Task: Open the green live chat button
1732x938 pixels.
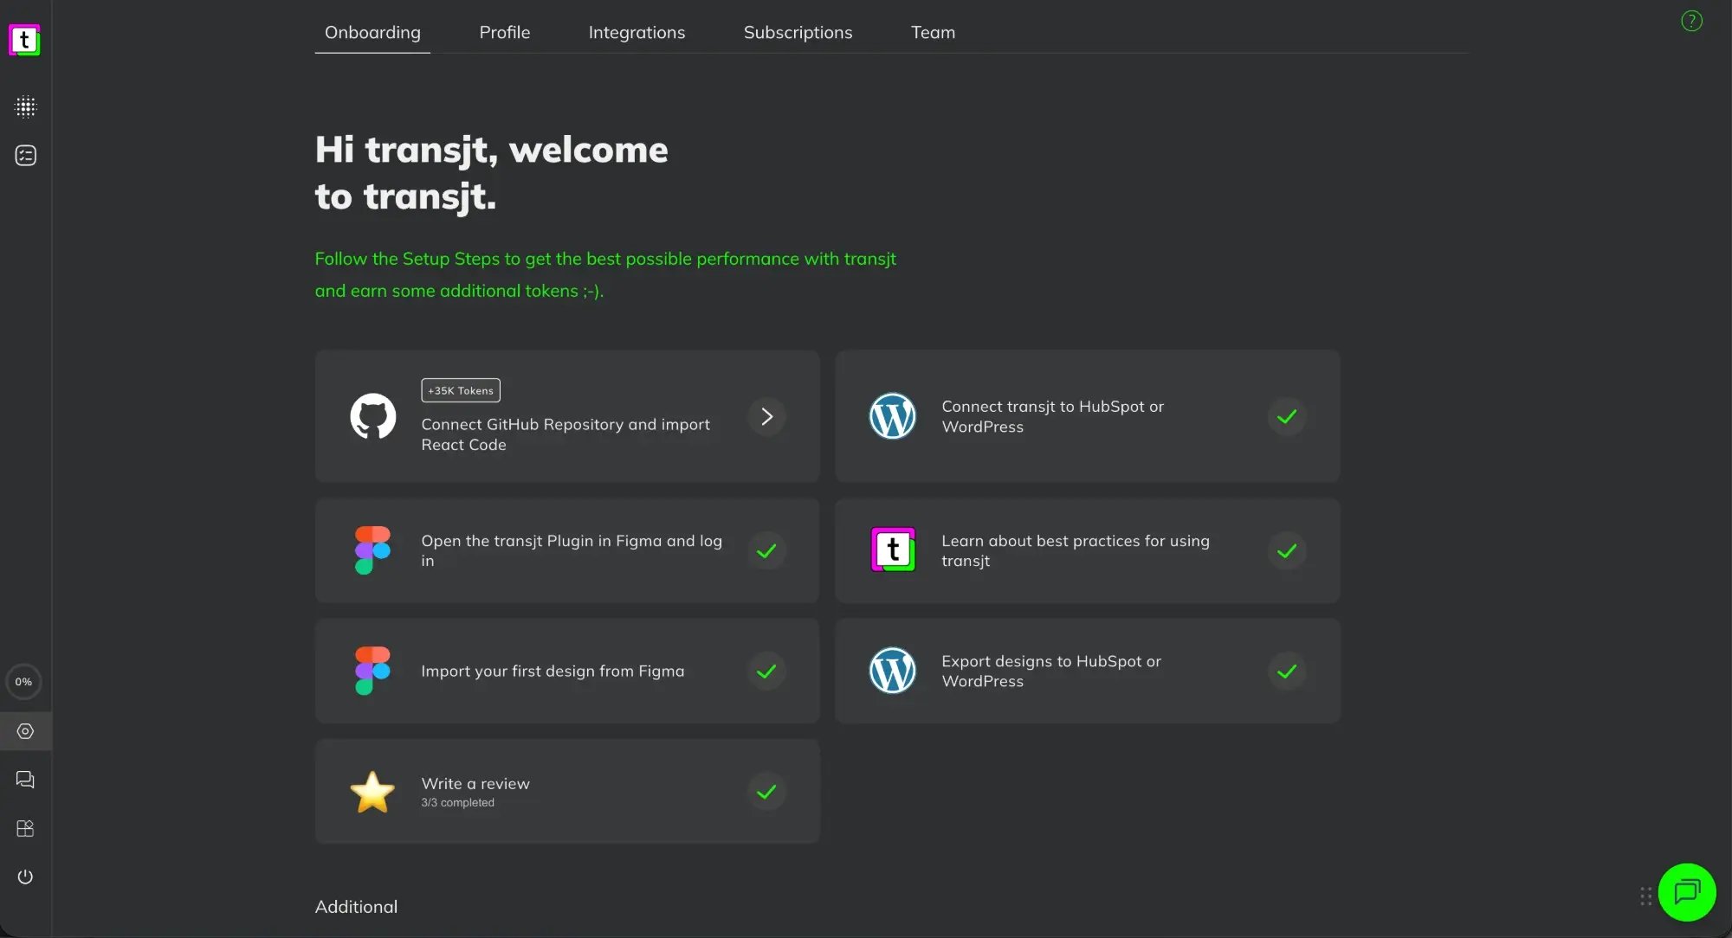Action: point(1687,892)
